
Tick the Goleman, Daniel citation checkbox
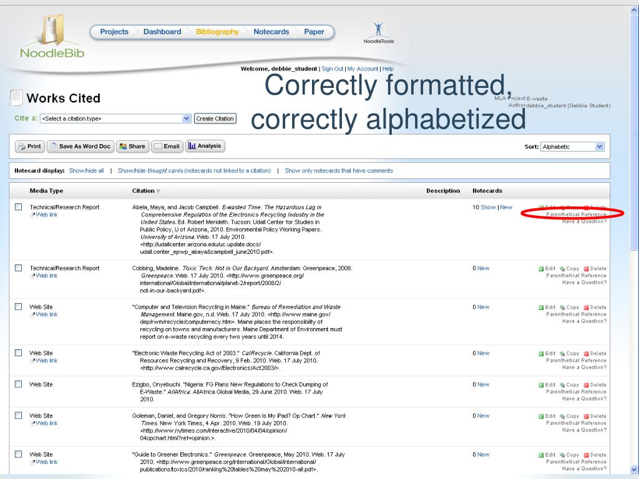(x=19, y=415)
